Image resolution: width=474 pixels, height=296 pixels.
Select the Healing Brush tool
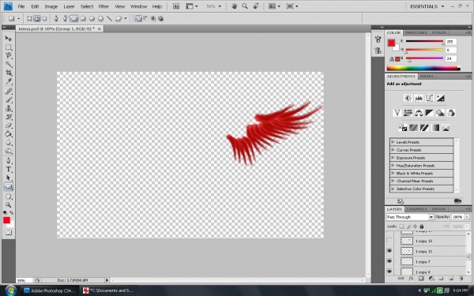[x=8, y=92]
